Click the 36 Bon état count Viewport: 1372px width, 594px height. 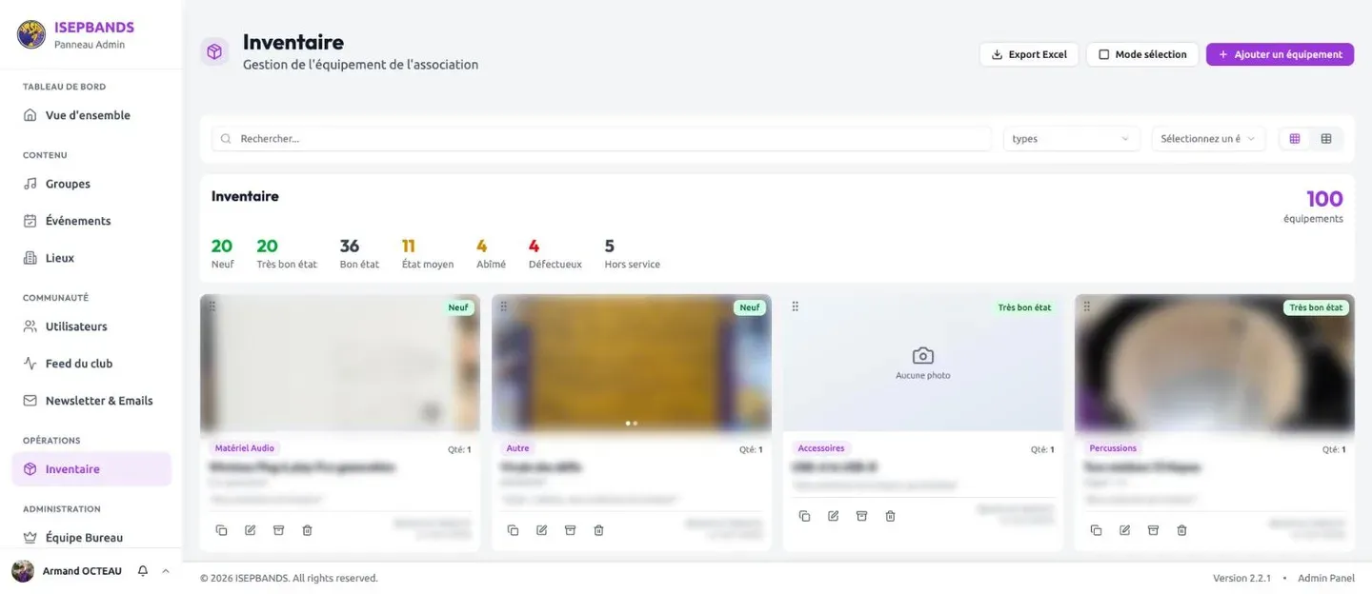359,253
